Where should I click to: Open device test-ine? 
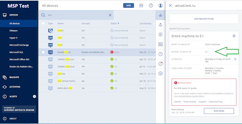61,74
